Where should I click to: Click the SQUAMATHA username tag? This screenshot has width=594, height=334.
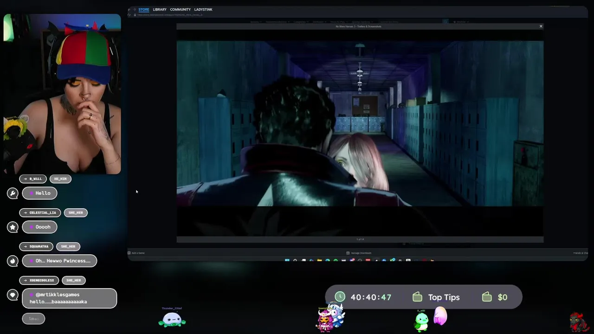36,246
